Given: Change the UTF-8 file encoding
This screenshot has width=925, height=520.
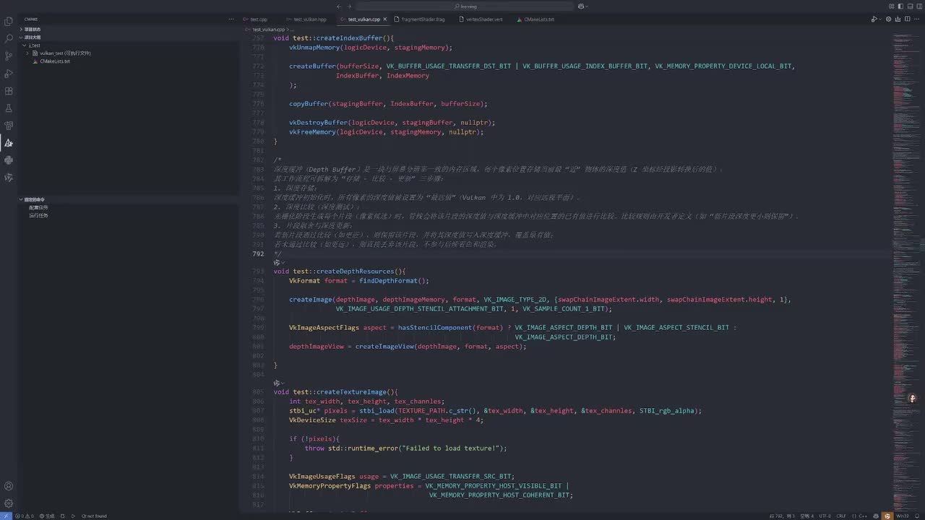Looking at the screenshot, I should click(x=825, y=516).
